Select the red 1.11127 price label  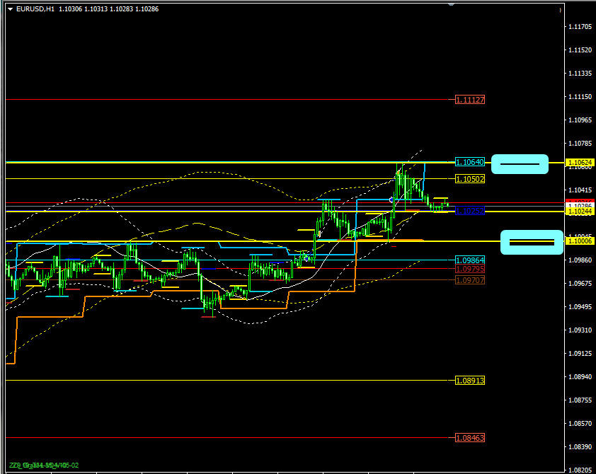(470, 100)
